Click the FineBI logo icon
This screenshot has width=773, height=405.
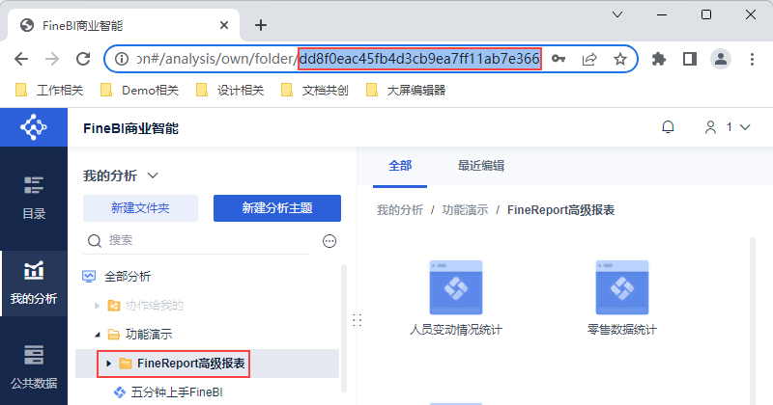[34, 127]
